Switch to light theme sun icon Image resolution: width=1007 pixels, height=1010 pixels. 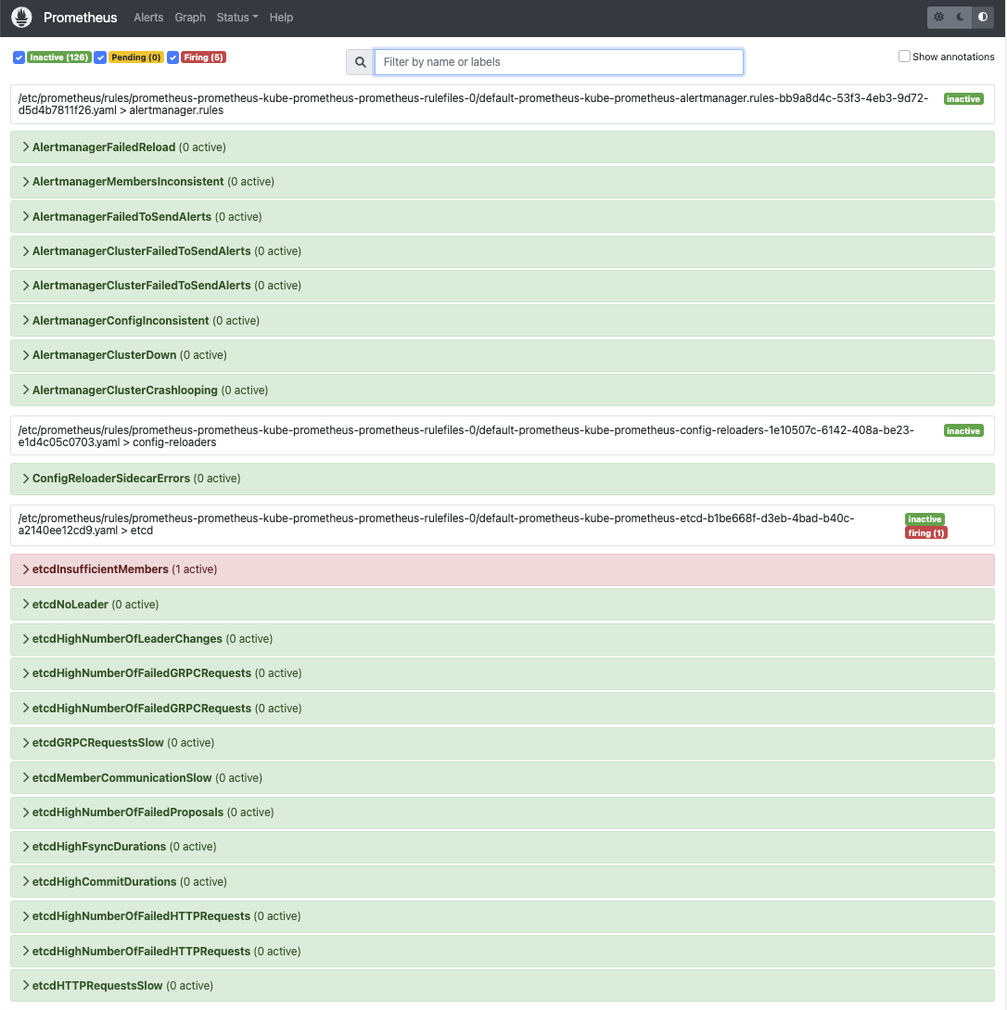coord(938,18)
